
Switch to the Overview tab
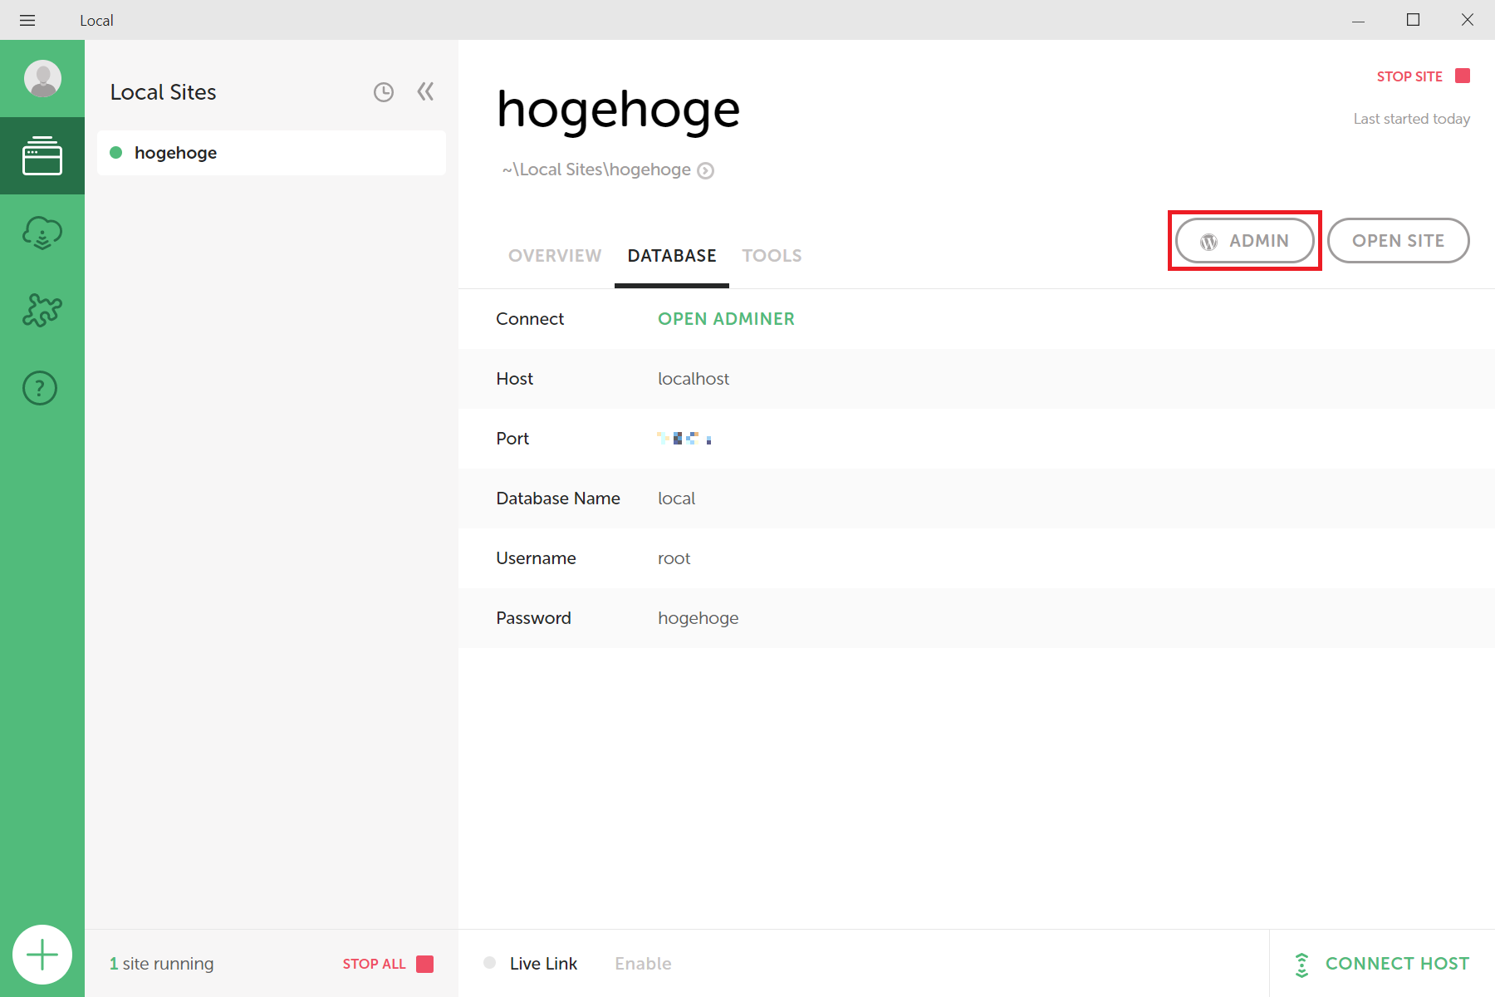(x=555, y=256)
